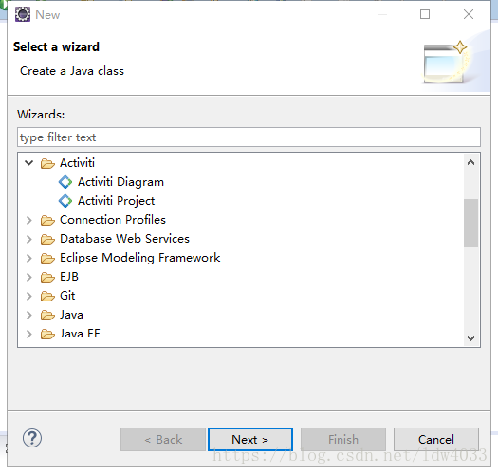498x474 pixels.
Task: Click the Activiti folder icon
Action: click(47, 163)
